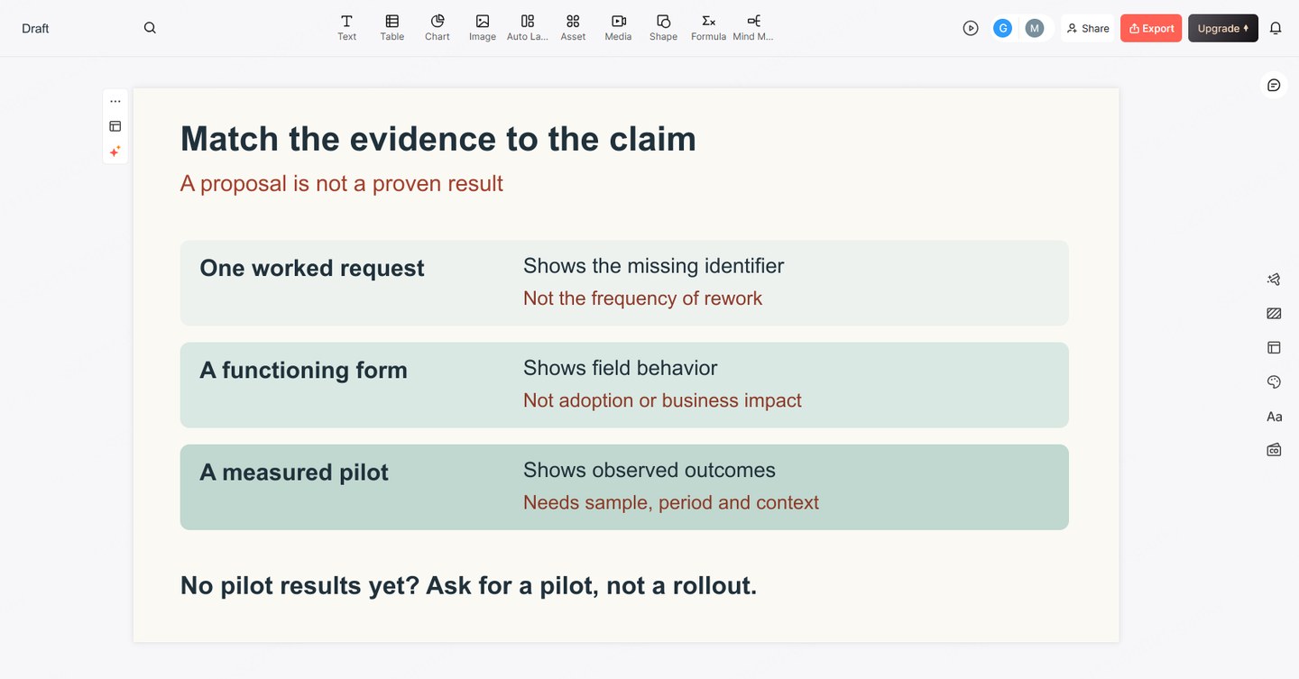Open the Auto Layout tool
Image resolution: width=1299 pixels, height=679 pixels.
coord(528,28)
